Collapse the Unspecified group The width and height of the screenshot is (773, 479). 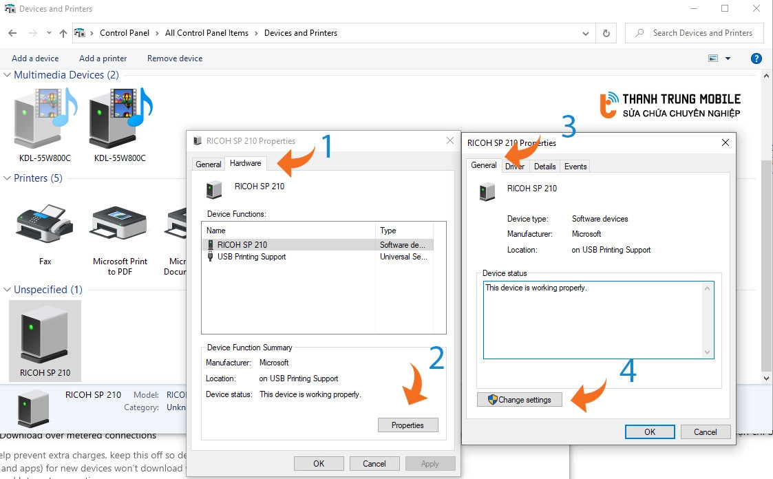[x=8, y=290]
